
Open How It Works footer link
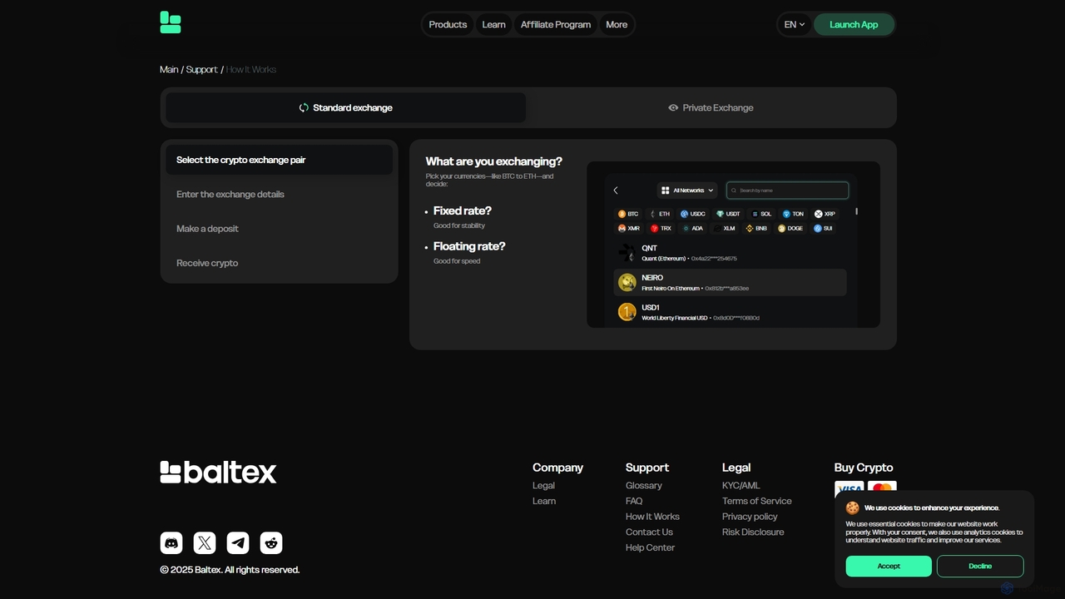click(x=652, y=517)
